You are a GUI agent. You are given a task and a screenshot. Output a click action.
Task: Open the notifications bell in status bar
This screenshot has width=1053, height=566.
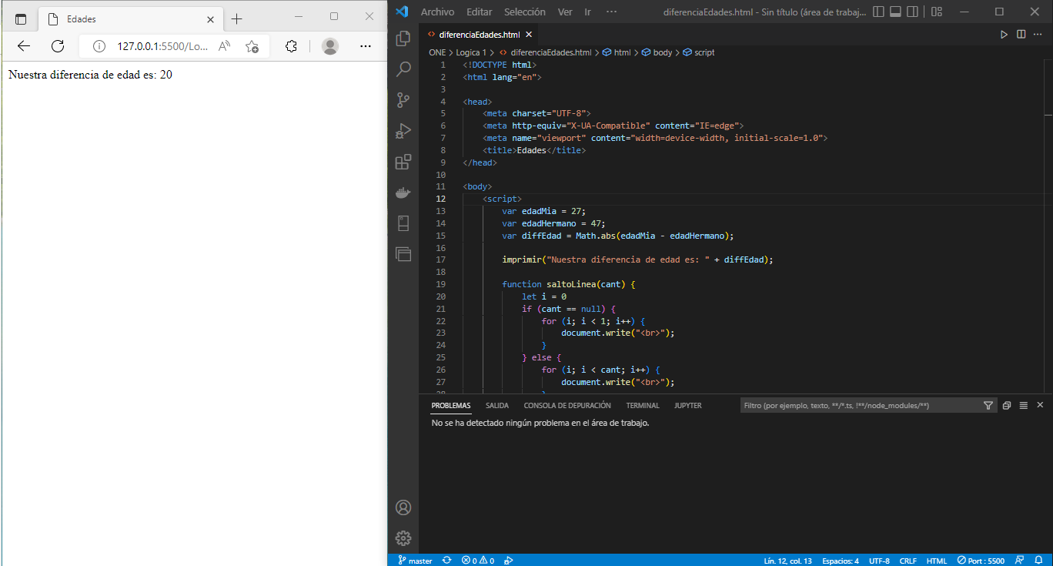point(1039,561)
